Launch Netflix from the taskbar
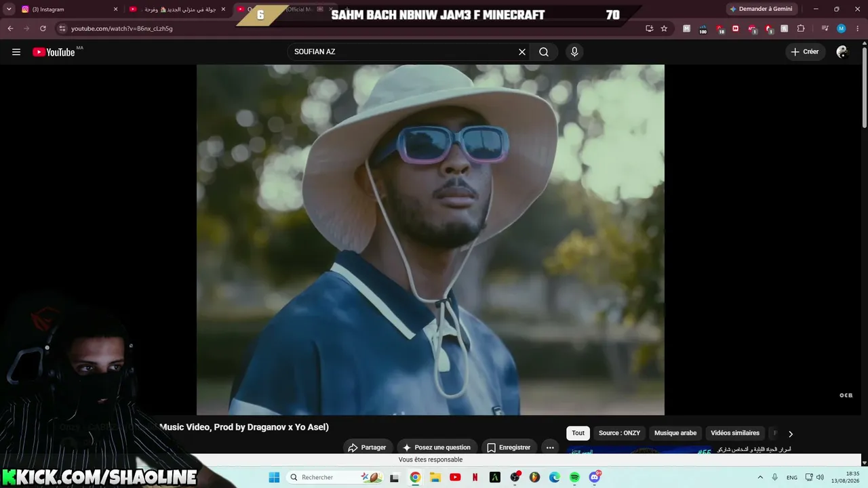Image resolution: width=868 pixels, height=488 pixels. pyautogui.click(x=475, y=477)
